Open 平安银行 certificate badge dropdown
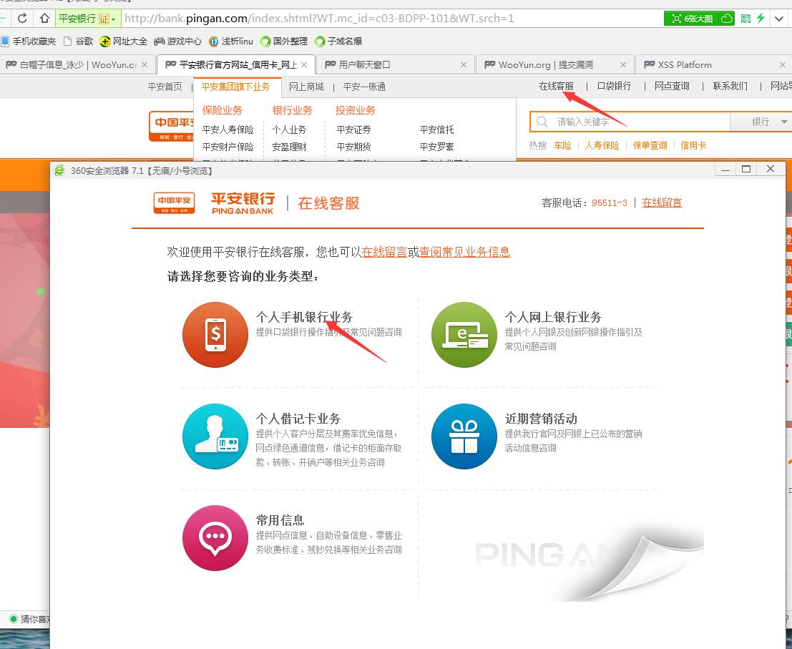The width and height of the screenshot is (792, 649). [x=87, y=19]
